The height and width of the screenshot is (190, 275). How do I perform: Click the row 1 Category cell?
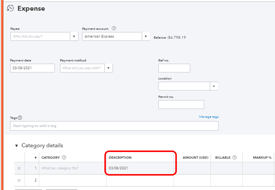coord(72,168)
